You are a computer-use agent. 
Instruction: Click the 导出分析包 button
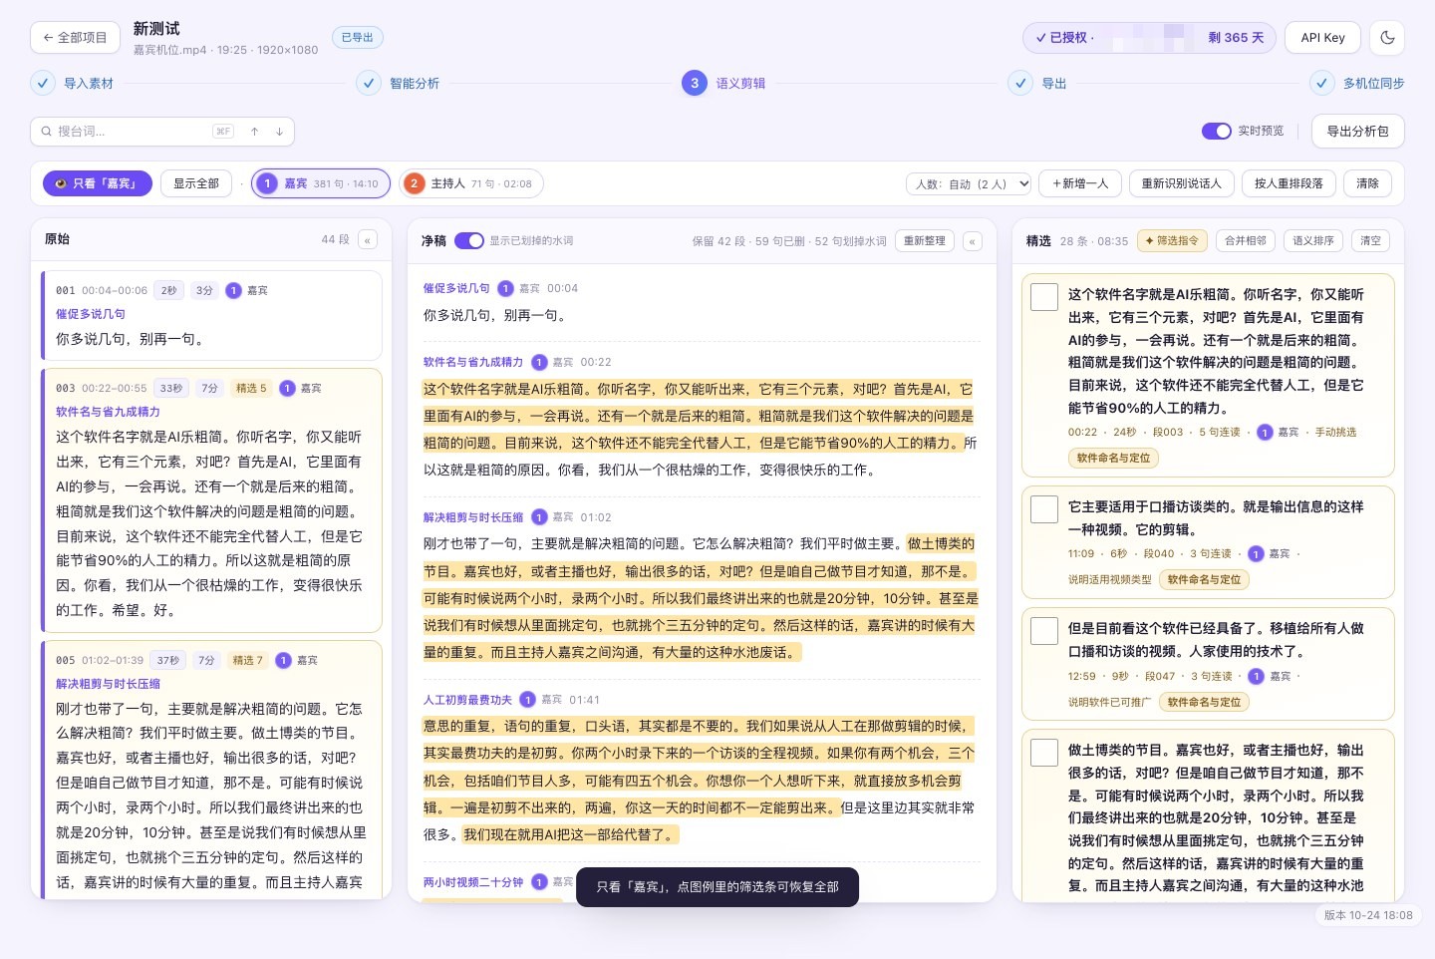click(1357, 131)
